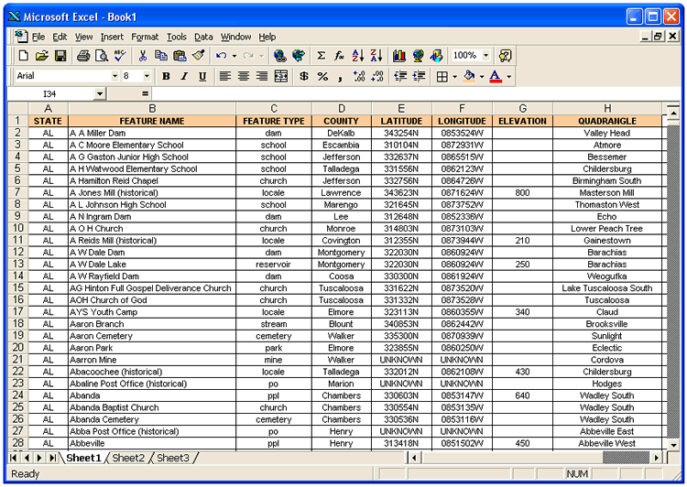Click the vertical scrollbar down arrow
The image size is (687, 487).
pyautogui.click(x=673, y=445)
